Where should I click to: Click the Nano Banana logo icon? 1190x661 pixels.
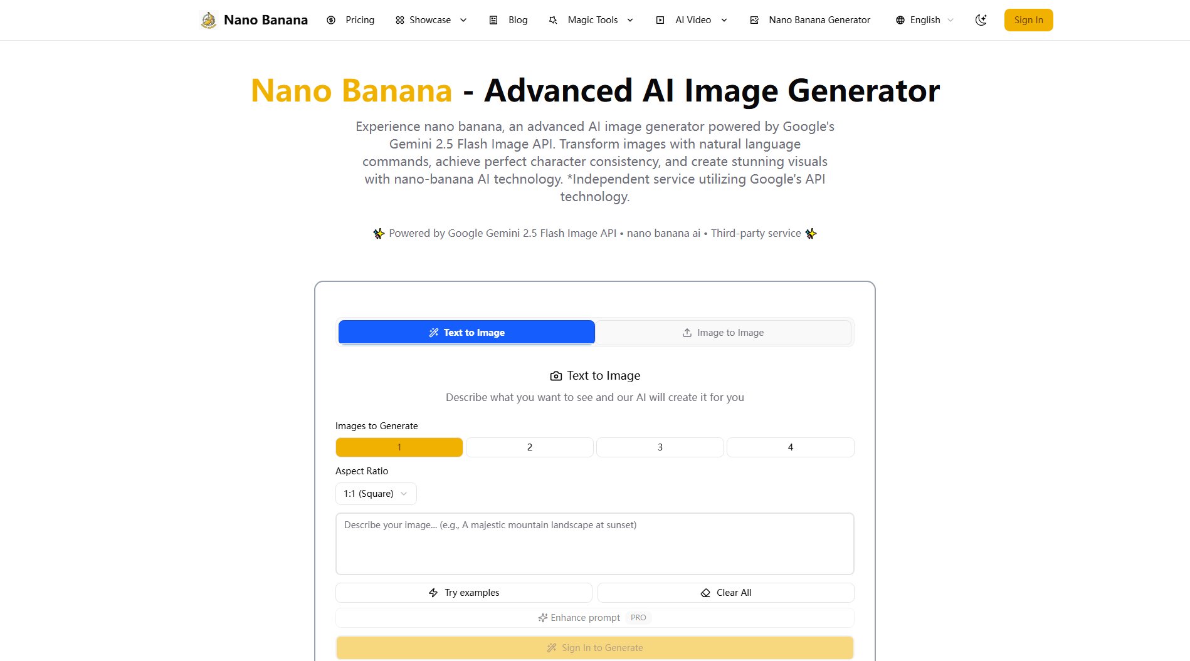[209, 20]
